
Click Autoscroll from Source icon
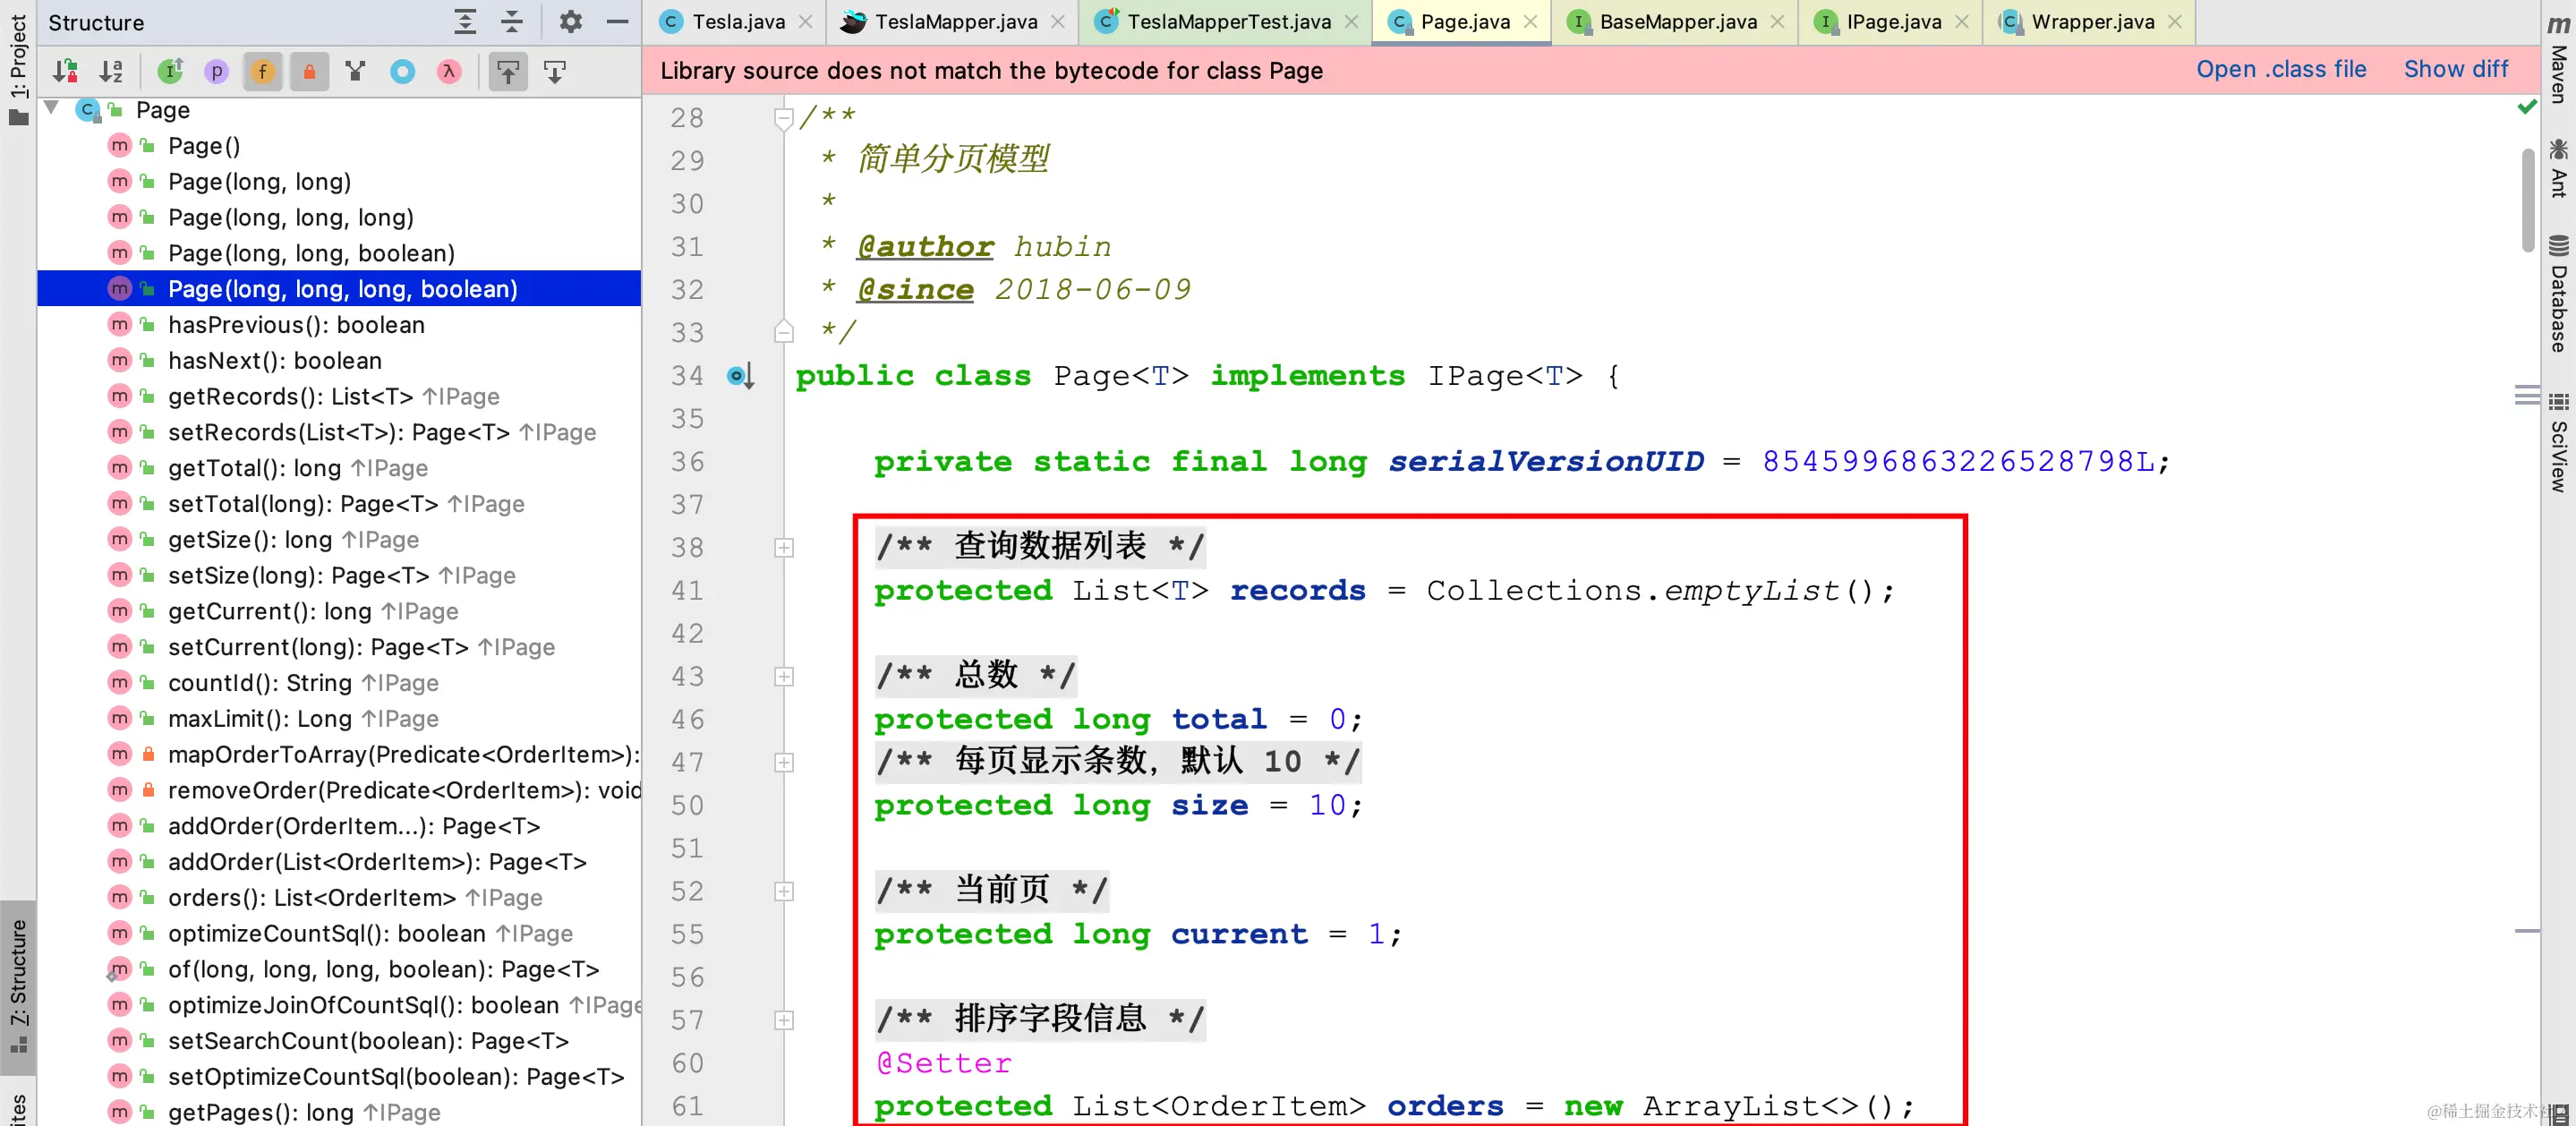[x=555, y=71]
